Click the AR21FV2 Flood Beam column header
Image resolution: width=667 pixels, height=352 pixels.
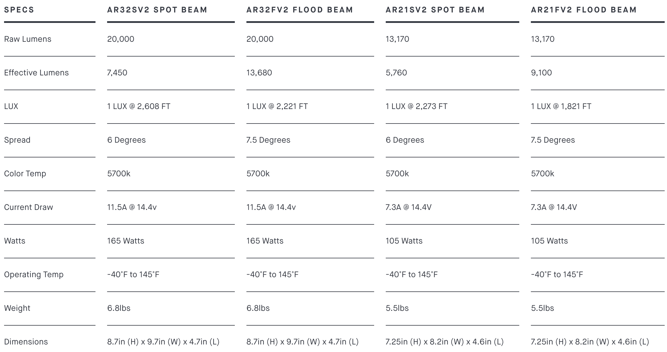[584, 10]
